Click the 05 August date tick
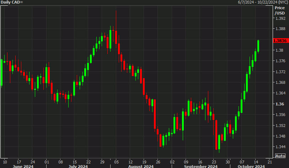This screenshot has height=168, width=289. (116, 162)
